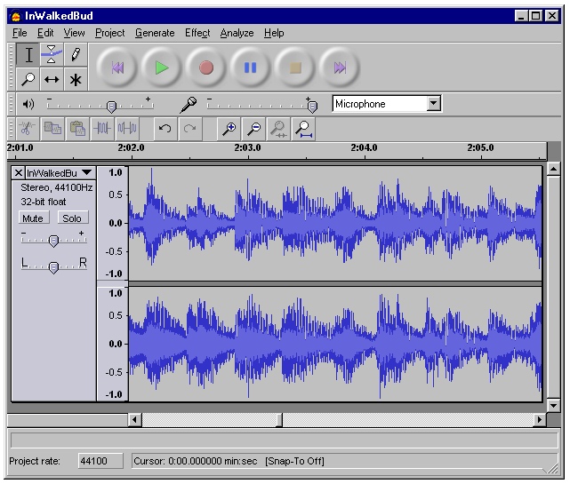Screen dimensions: 570x484
Task: Click the Project rate 44100 field
Action: [100, 461]
